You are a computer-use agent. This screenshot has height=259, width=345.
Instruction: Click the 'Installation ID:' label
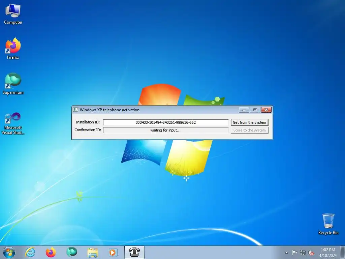pos(88,122)
